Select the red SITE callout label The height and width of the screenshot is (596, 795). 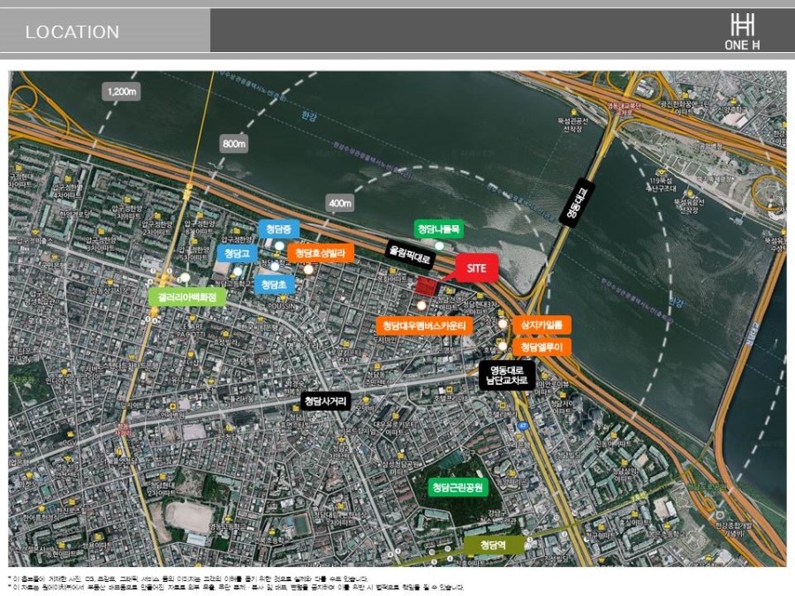[x=477, y=268]
